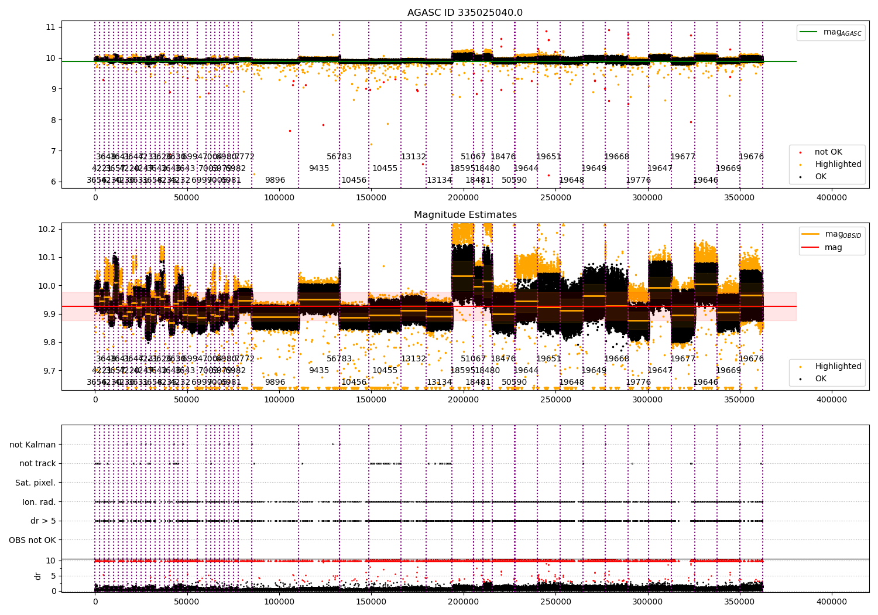
Task: Click obsid label 19677 in Magnitude Estimates plot
Action: [x=683, y=359]
